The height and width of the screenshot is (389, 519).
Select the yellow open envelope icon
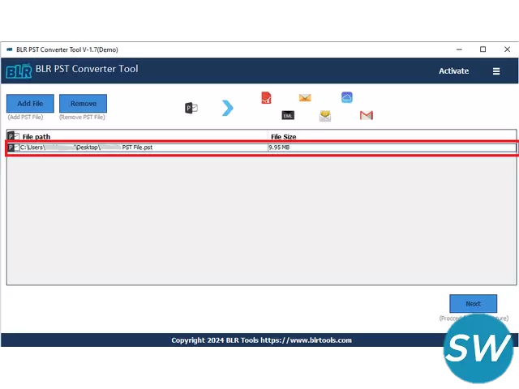click(x=325, y=116)
